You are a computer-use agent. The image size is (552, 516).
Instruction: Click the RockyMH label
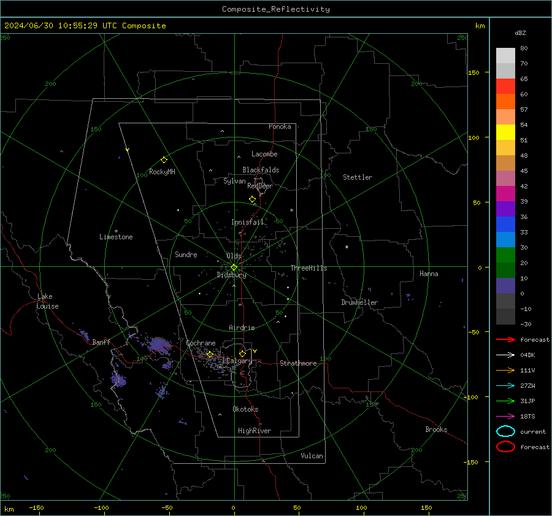[162, 172]
